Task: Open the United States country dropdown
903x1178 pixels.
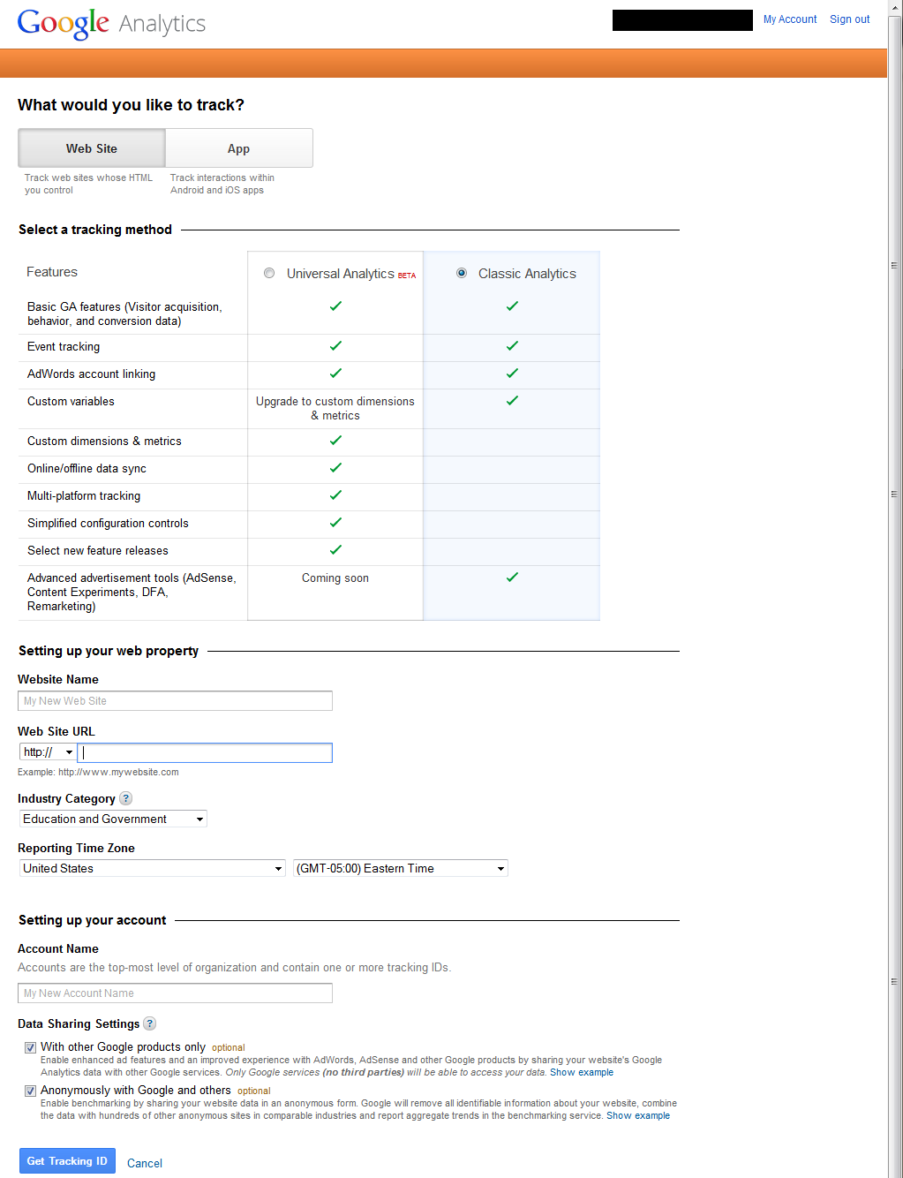Action: (152, 868)
